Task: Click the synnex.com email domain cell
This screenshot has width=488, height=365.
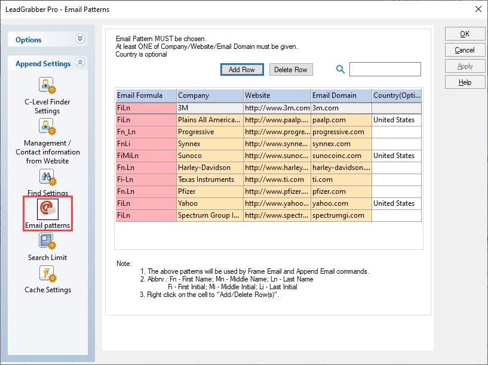Action: tap(342, 144)
